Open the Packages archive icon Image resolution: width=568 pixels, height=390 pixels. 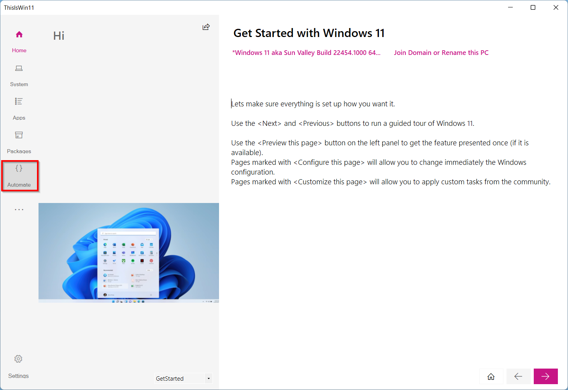pos(19,135)
